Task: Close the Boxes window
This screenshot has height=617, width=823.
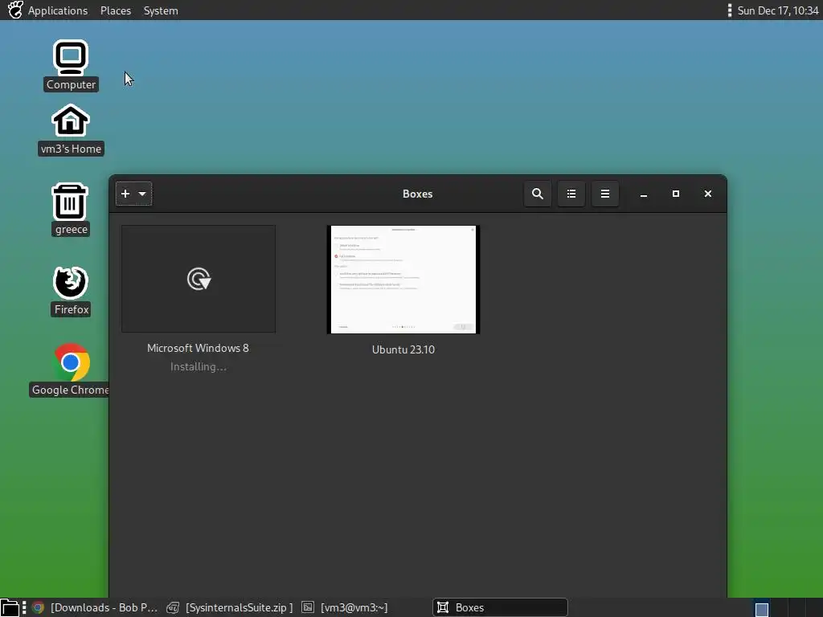Action: click(x=707, y=194)
